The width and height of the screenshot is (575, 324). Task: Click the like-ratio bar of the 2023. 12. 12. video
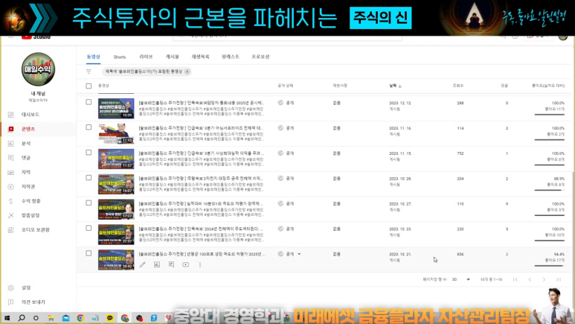click(549, 115)
